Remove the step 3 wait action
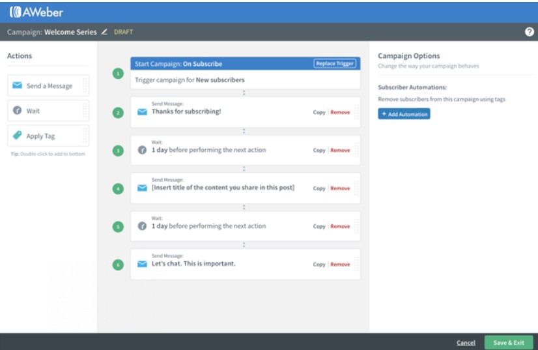Image resolution: width=538 pixels, height=350 pixels. coord(340,151)
